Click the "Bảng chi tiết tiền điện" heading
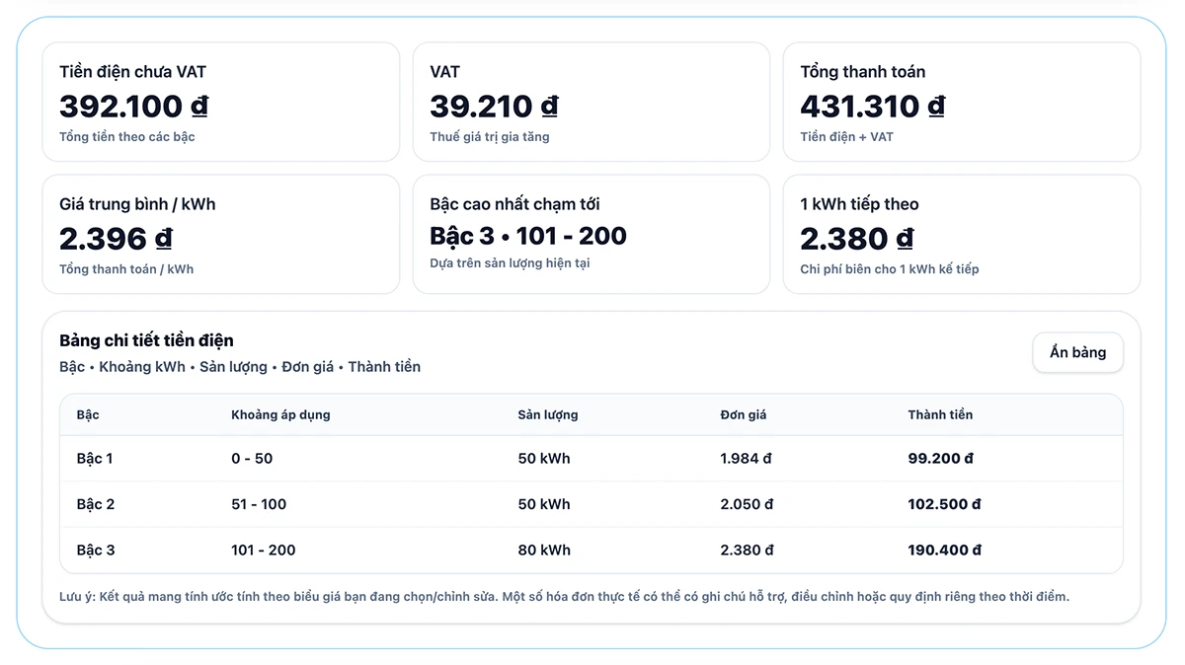1185x665 pixels. 146,340
